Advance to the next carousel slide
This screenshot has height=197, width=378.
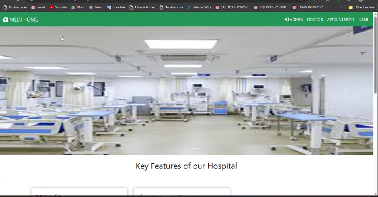pos(345,91)
